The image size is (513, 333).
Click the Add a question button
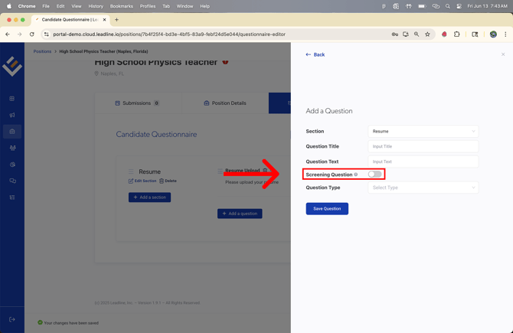(x=240, y=214)
